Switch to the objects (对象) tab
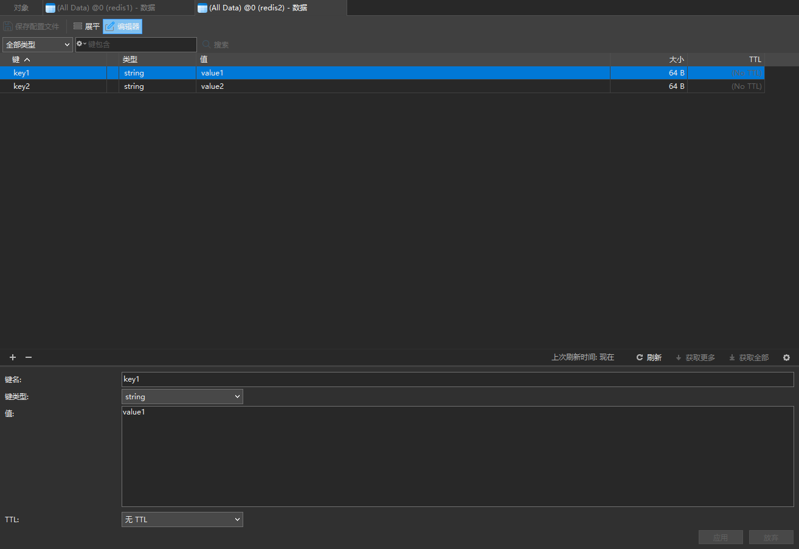799x549 pixels. tap(21, 8)
